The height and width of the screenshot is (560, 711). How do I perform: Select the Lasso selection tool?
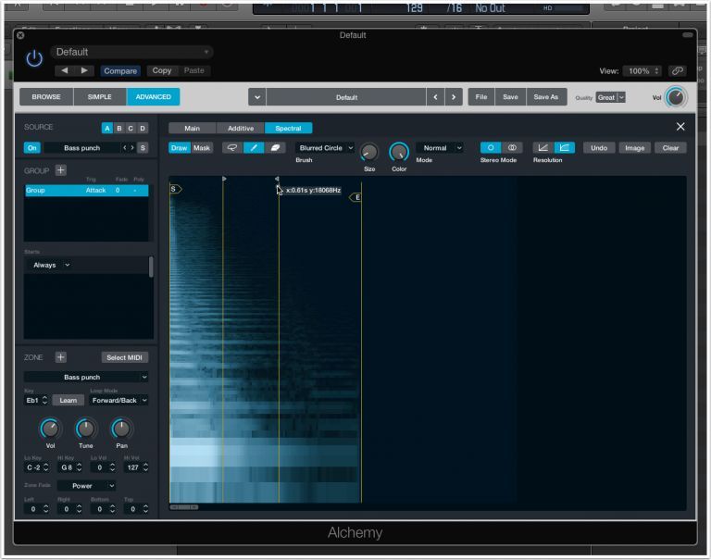click(x=232, y=148)
